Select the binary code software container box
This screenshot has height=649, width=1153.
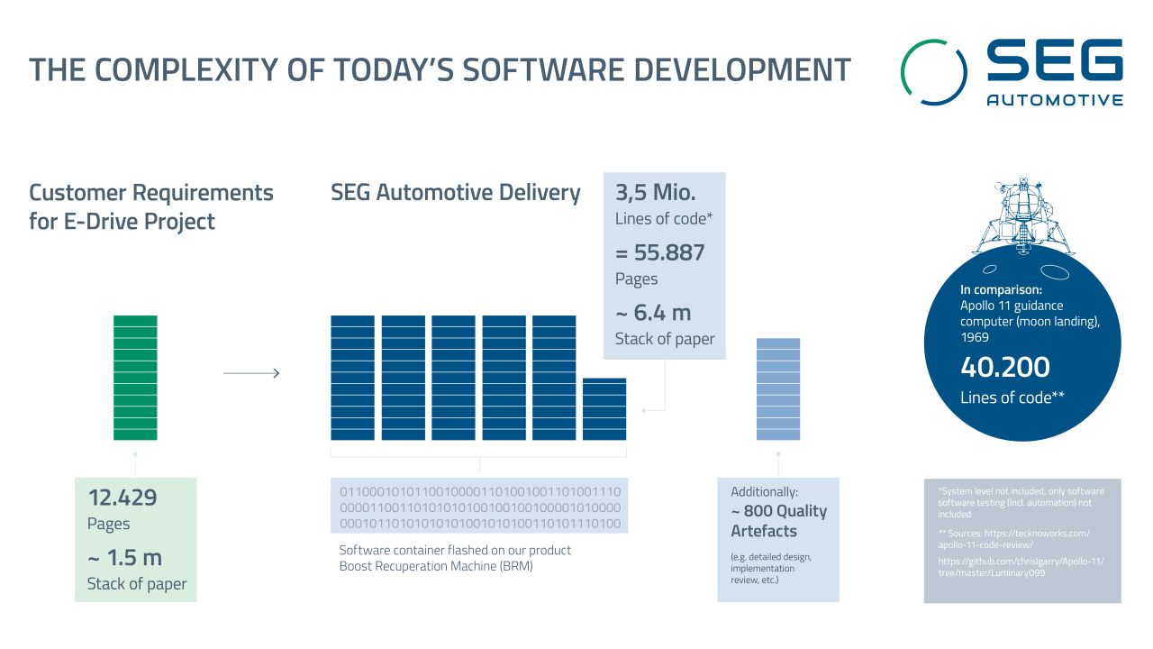click(482, 507)
